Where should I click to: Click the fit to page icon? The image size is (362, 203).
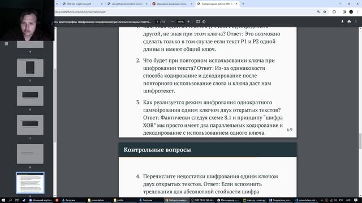point(197,21)
